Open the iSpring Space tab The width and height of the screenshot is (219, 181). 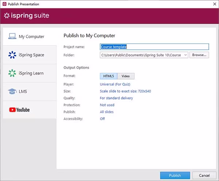[30, 55]
